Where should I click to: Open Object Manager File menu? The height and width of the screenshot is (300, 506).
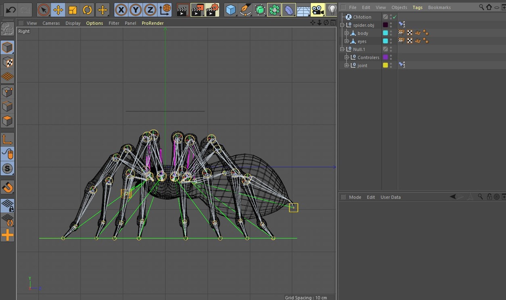click(353, 7)
